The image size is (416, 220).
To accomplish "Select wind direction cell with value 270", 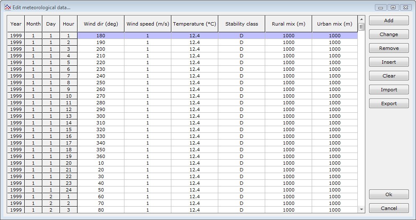I will tap(101, 96).
